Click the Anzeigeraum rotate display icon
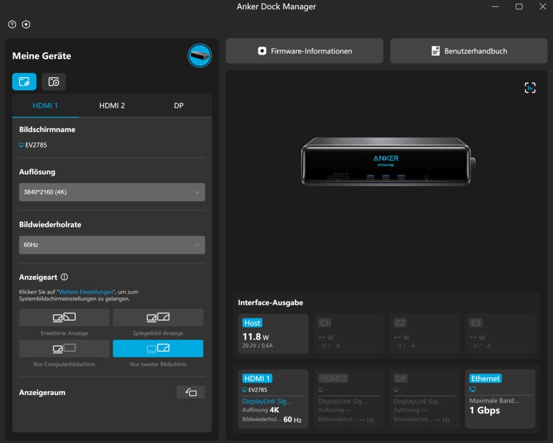553x443 pixels. click(x=191, y=392)
